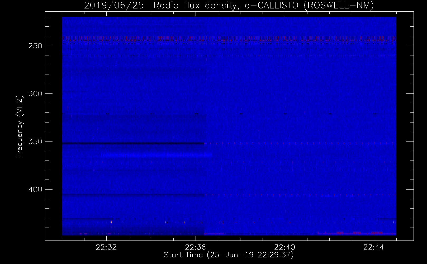Click the 400 frequency tick label
Image resolution: width=427 pixels, height=264 pixels.
[x=35, y=190]
